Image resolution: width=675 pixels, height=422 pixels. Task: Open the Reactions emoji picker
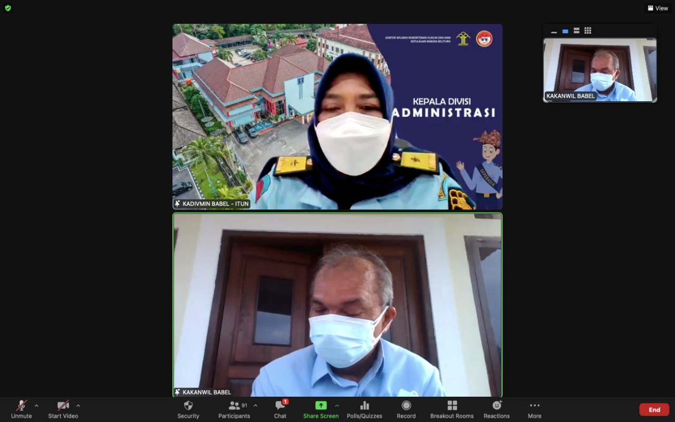(497, 409)
